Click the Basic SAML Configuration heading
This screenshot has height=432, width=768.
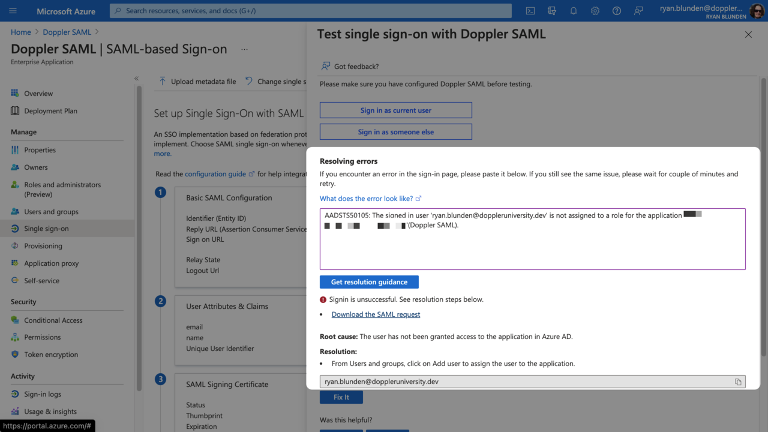tap(229, 198)
